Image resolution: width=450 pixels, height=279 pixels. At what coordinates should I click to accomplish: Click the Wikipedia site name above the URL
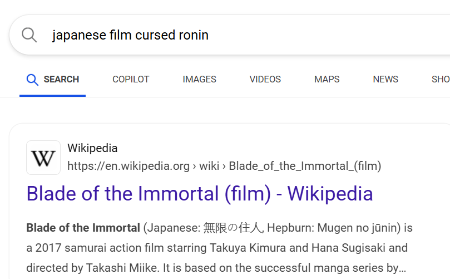click(x=92, y=148)
